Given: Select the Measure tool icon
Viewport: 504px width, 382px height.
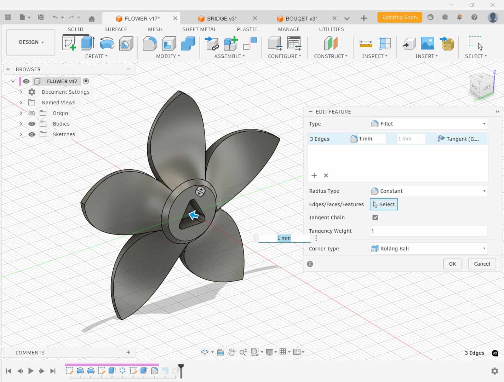Looking at the screenshot, I should 366,44.
